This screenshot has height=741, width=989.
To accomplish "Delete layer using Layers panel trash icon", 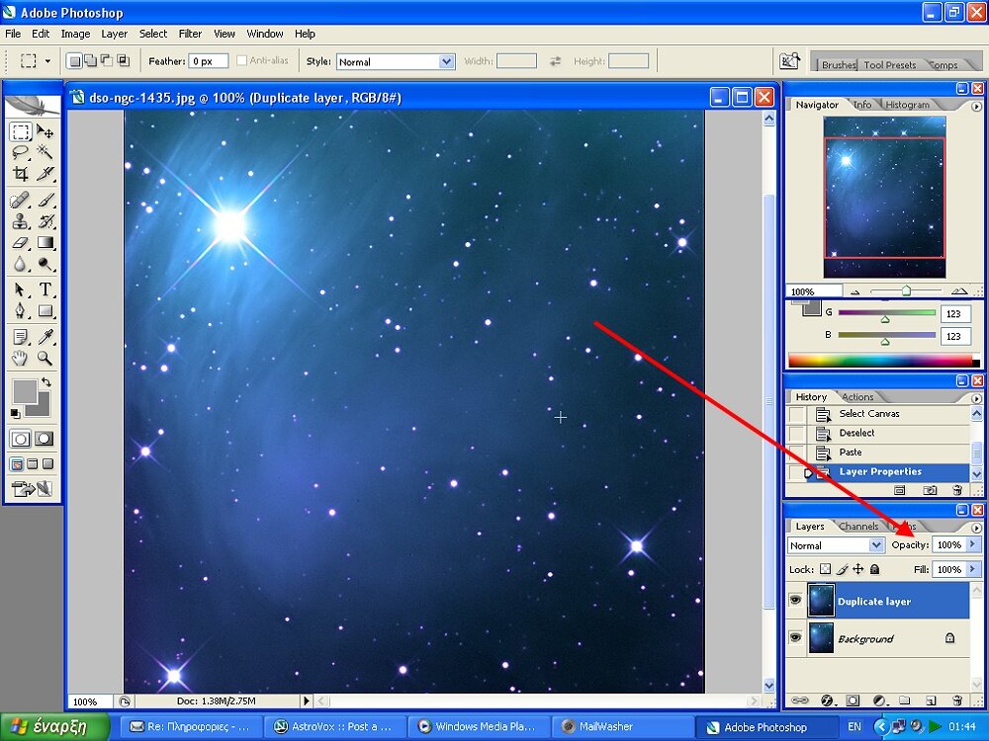I will tap(955, 700).
